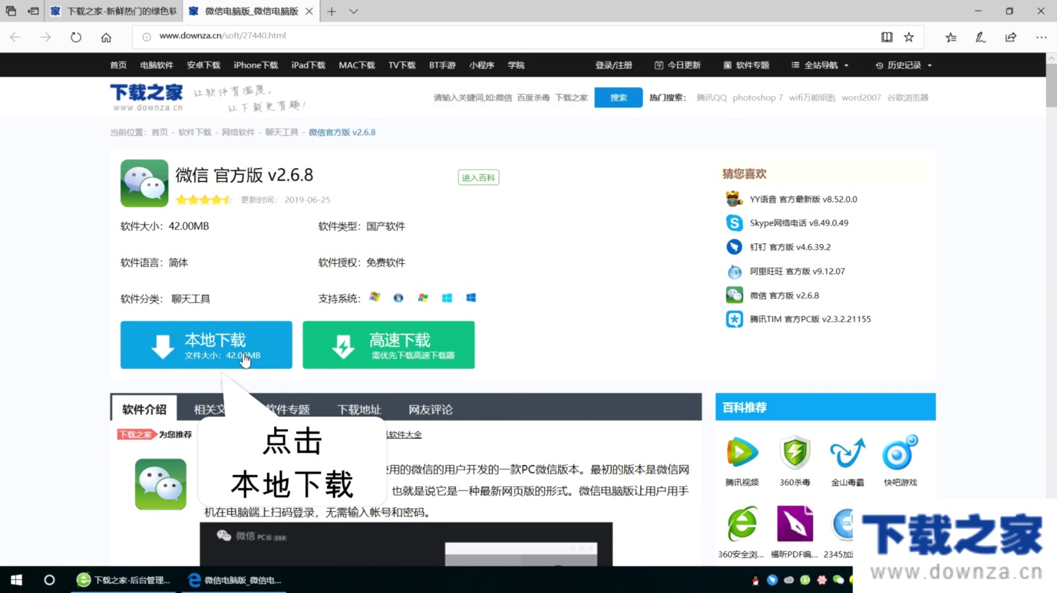
Task: Click the 进入百科 button
Action: pyautogui.click(x=478, y=177)
